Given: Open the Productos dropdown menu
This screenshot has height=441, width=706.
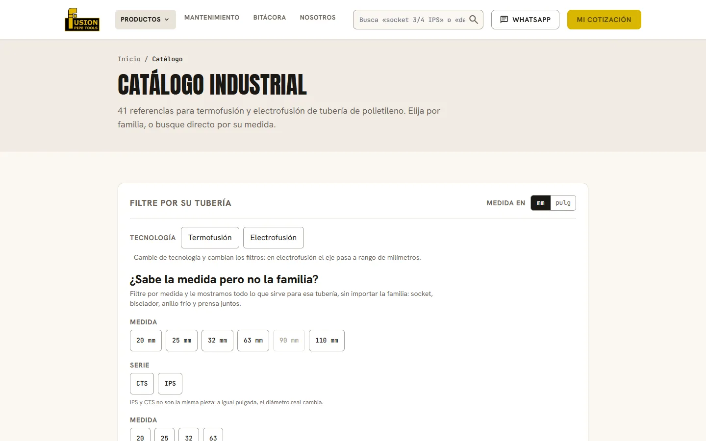Looking at the screenshot, I should (x=146, y=20).
